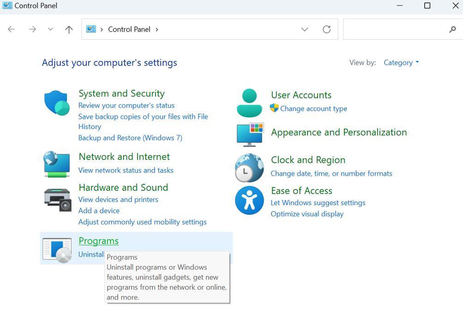Click the Back navigation arrow
463x329 pixels.
coord(11,29)
